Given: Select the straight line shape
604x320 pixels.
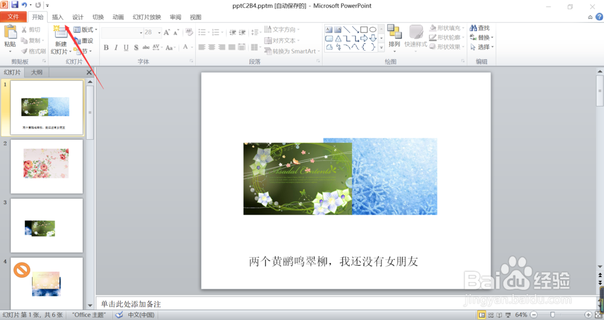Looking at the screenshot, I should tap(346, 30).
